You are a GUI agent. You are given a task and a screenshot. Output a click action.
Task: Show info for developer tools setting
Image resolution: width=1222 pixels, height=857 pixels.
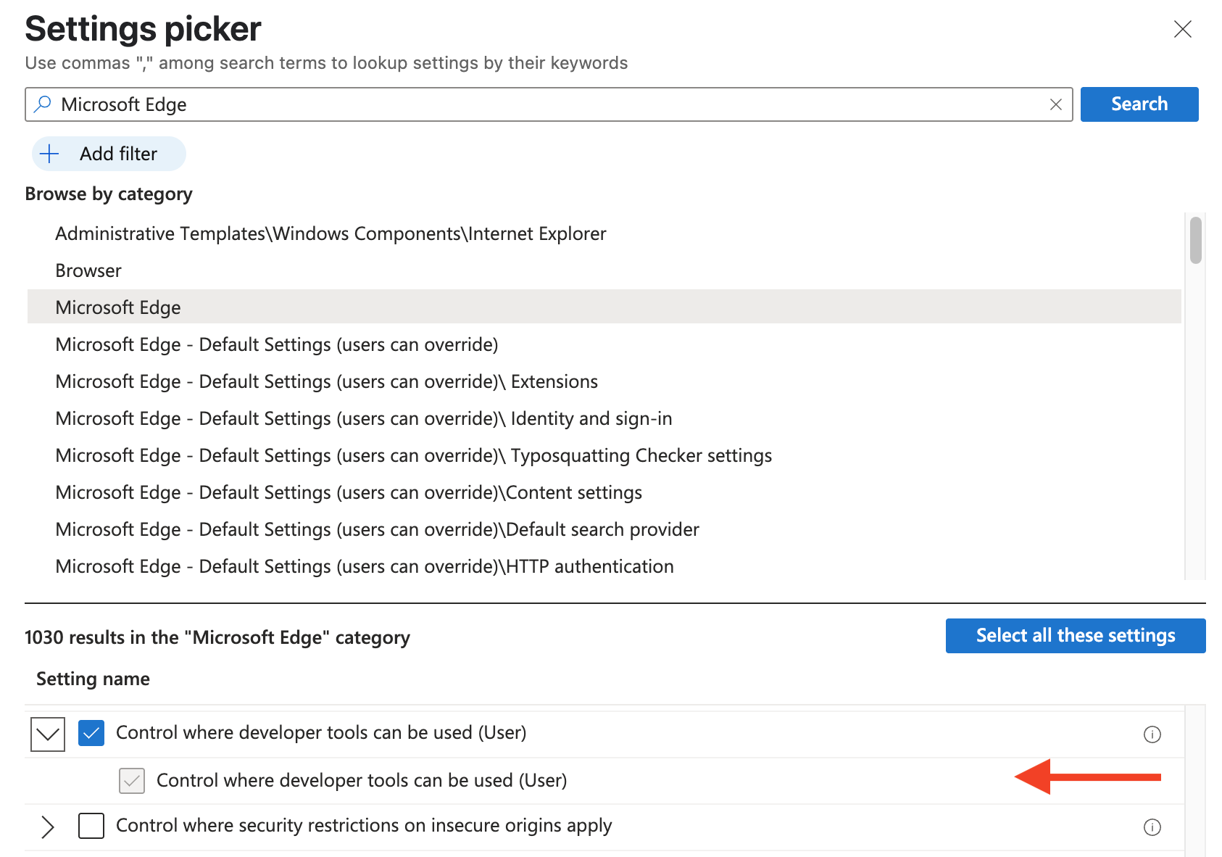pyautogui.click(x=1152, y=734)
